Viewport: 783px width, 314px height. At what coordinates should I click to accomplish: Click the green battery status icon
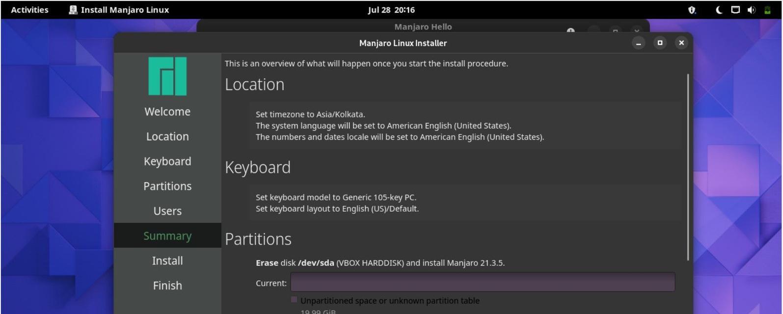pos(767,10)
